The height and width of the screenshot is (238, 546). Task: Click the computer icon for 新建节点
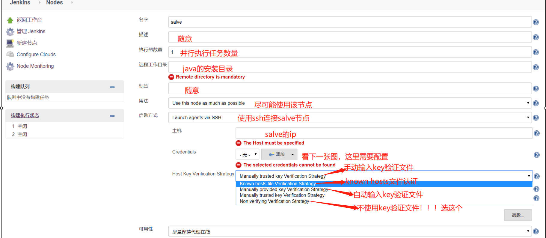[10, 43]
